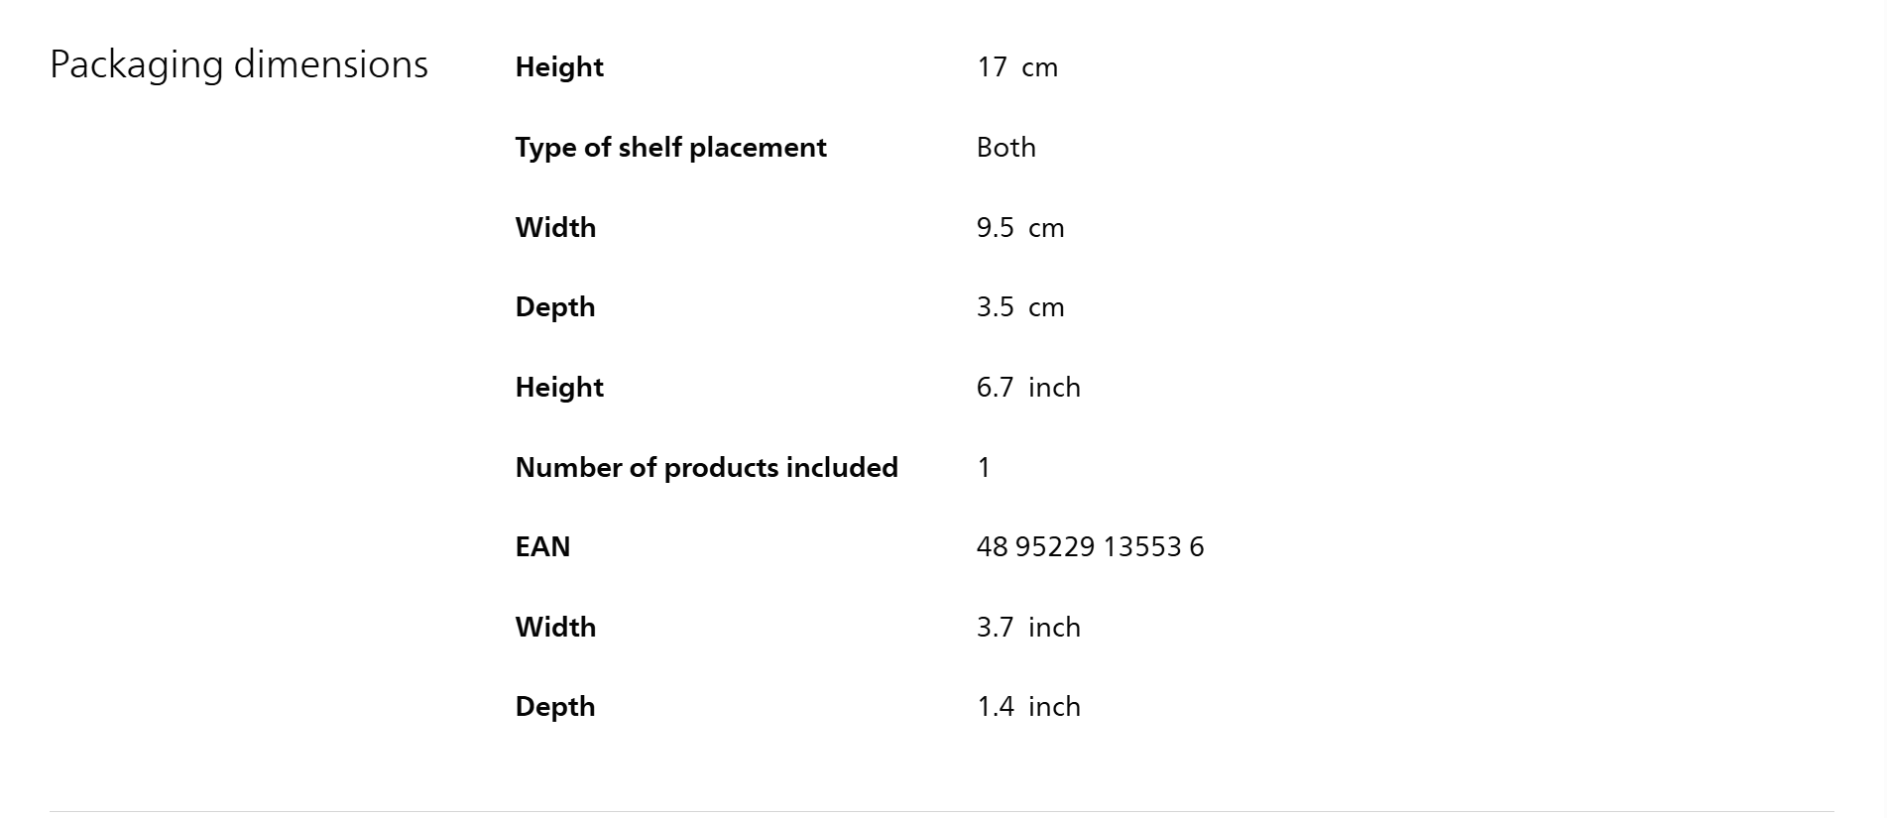Select the EAN number 48 95229 13553 6
The image size is (1887, 818).
(1090, 547)
